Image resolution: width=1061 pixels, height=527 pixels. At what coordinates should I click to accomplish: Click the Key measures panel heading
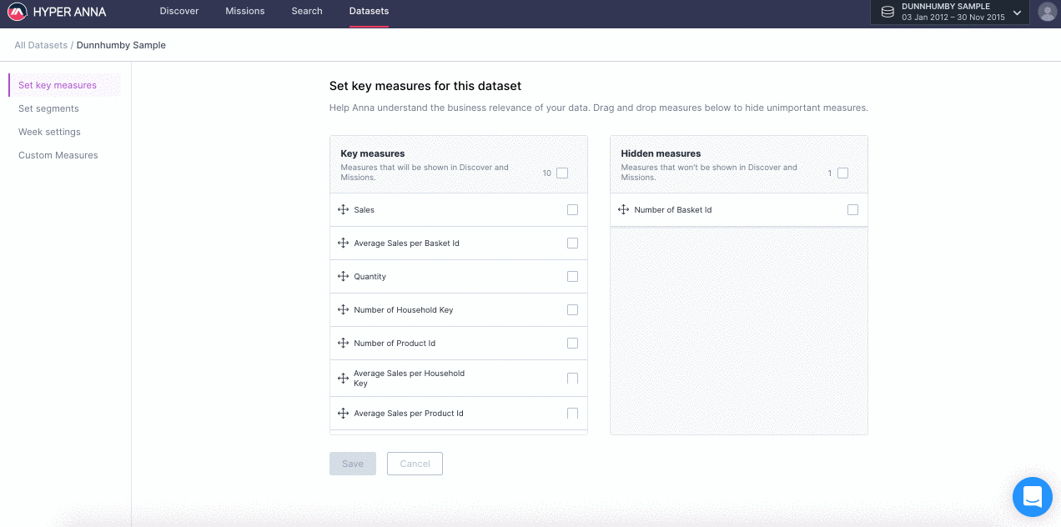pyautogui.click(x=373, y=153)
